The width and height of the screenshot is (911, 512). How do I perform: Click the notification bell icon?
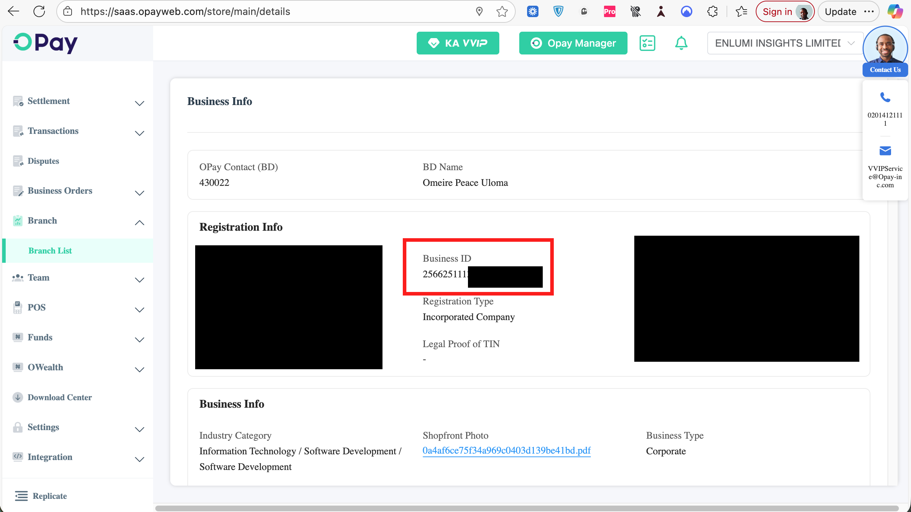tap(681, 43)
